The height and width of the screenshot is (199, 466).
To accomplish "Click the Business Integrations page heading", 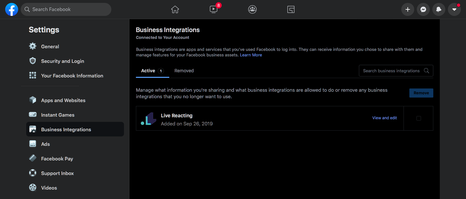I will click(x=168, y=30).
